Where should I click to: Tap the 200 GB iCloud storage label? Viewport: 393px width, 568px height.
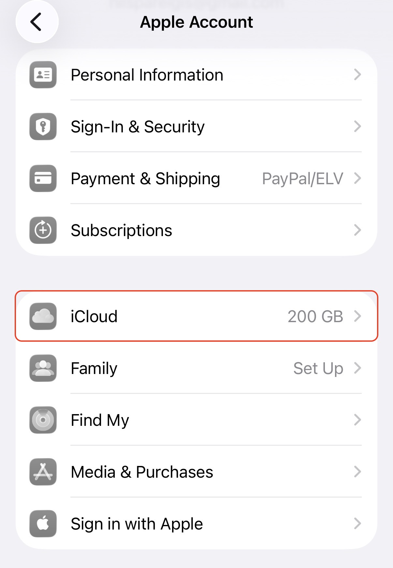pyautogui.click(x=315, y=316)
